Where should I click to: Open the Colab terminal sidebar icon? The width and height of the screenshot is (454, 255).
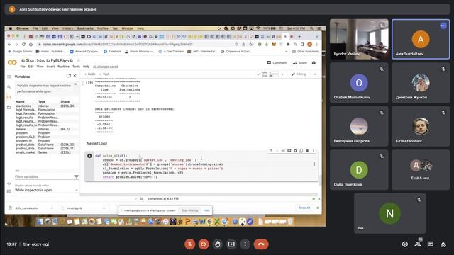click(x=9, y=191)
